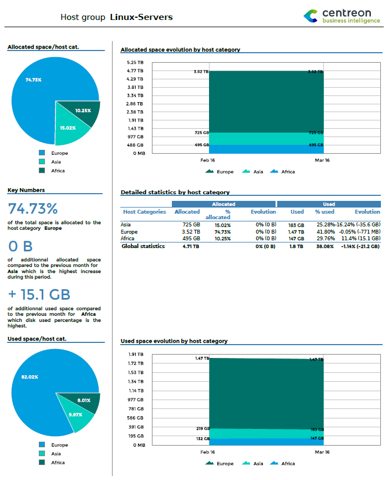Click the Centreon business intelligence logo
This screenshot has width=387, height=480.
342,16
